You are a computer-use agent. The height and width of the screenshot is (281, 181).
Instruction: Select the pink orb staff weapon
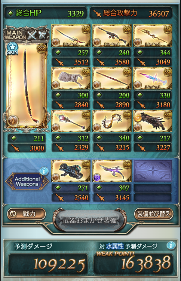[71, 121]
